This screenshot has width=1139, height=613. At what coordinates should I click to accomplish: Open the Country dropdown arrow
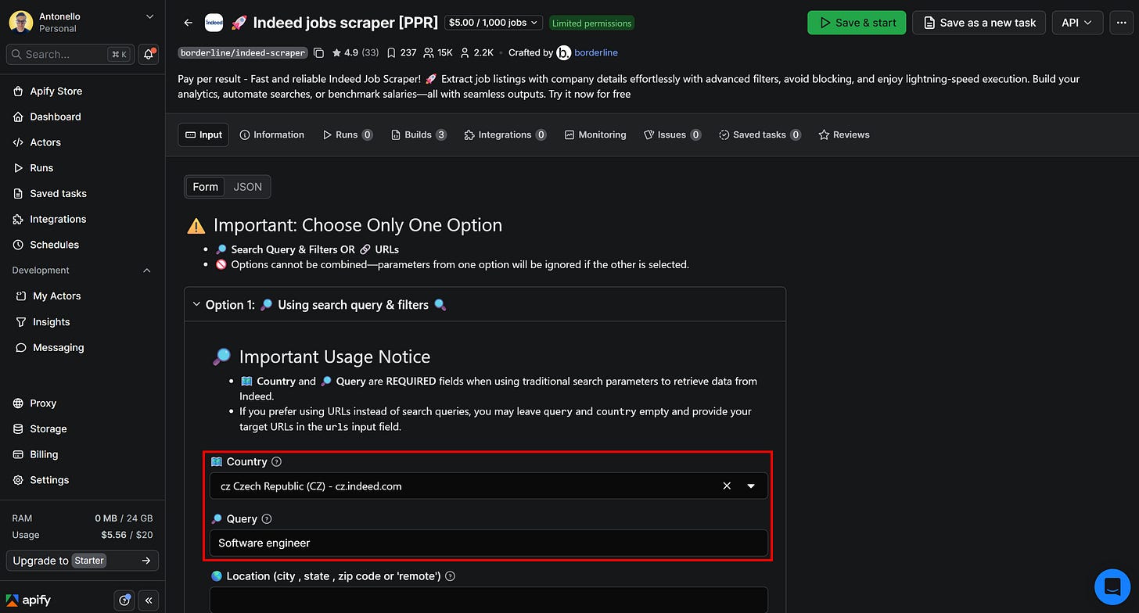pos(751,486)
